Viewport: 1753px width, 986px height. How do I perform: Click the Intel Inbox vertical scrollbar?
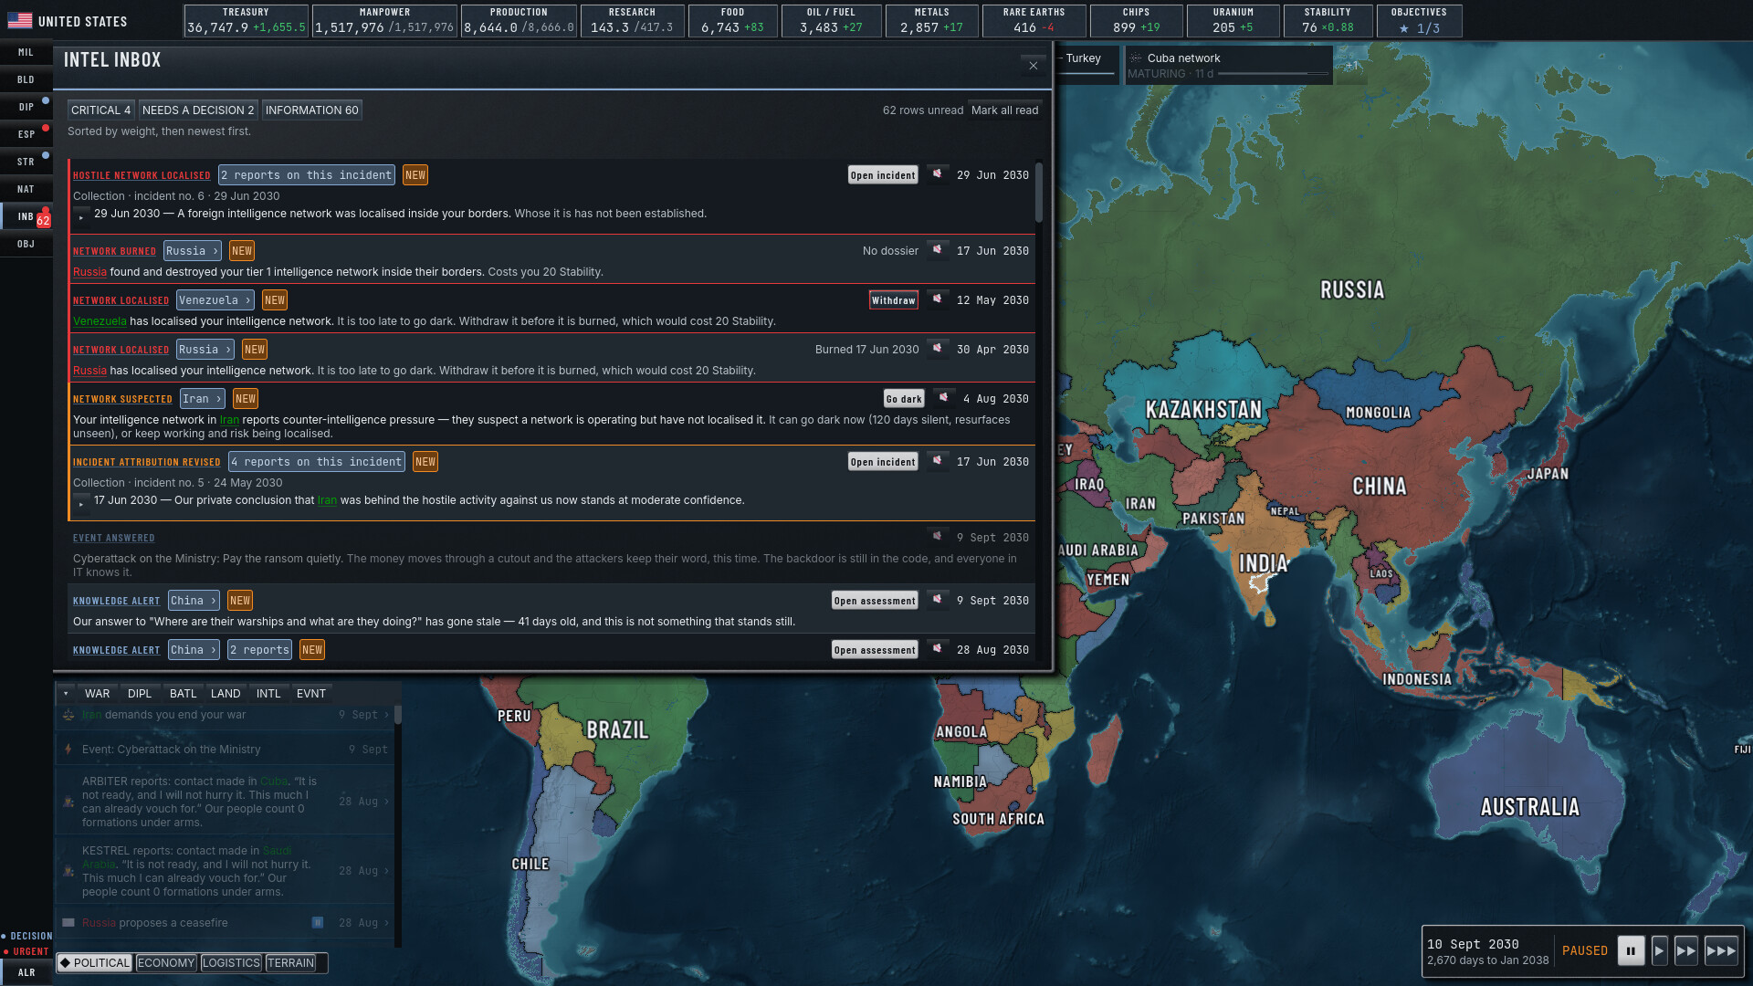(x=1039, y=192)
